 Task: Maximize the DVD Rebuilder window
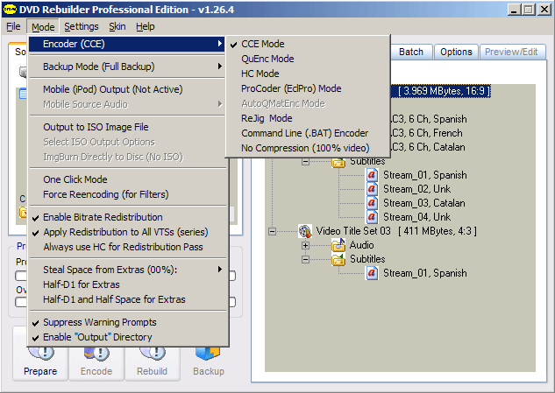pos(529,10)
